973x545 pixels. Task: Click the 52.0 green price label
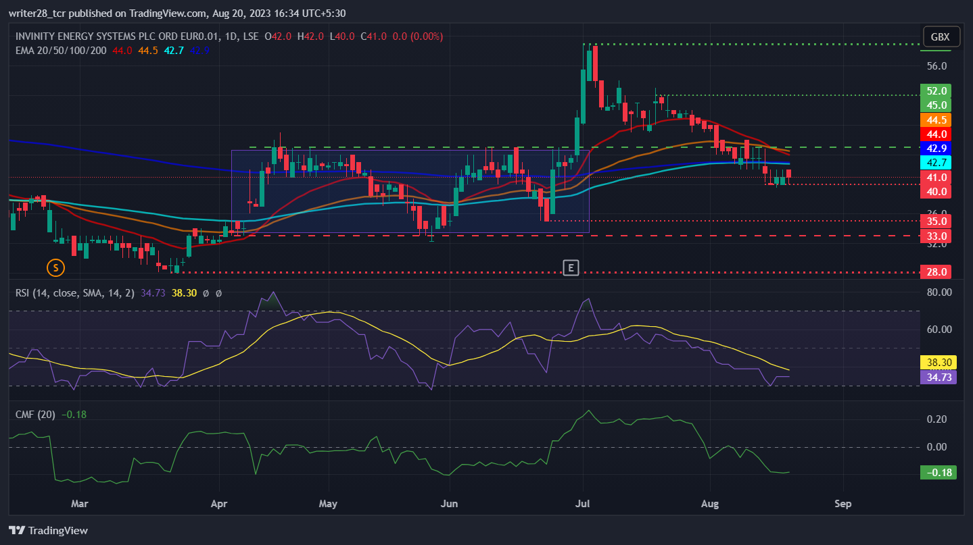click(936, 90)
